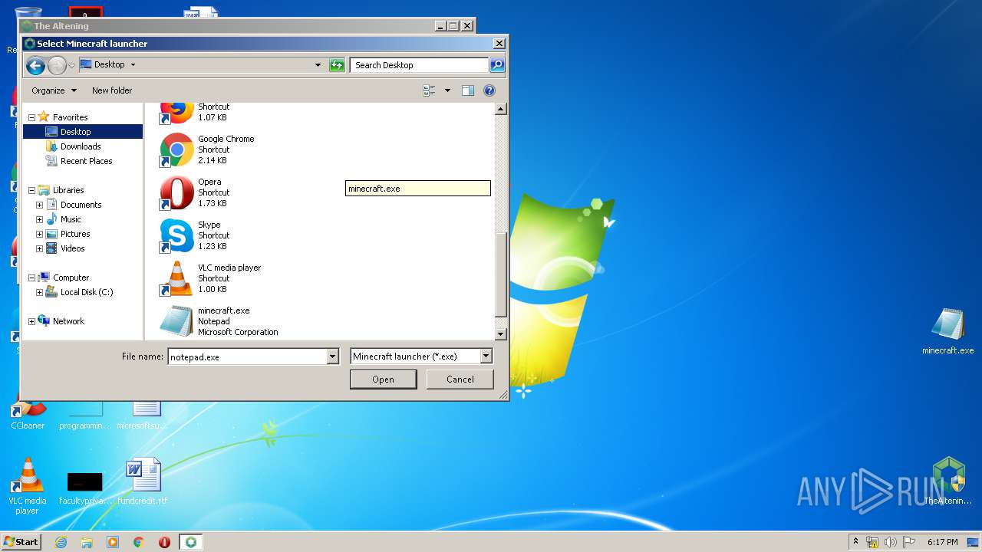The width and height of the screenshot is (982, 552).
Task: Click the Refresh button beside address bar
Action: coord(337,65)
